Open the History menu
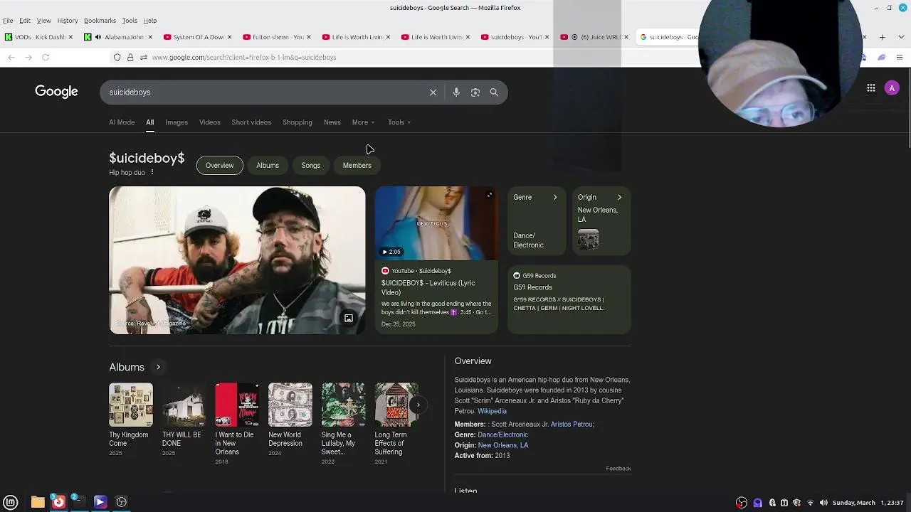This screenshot has width=911, height=512. (x=68, y=21)
